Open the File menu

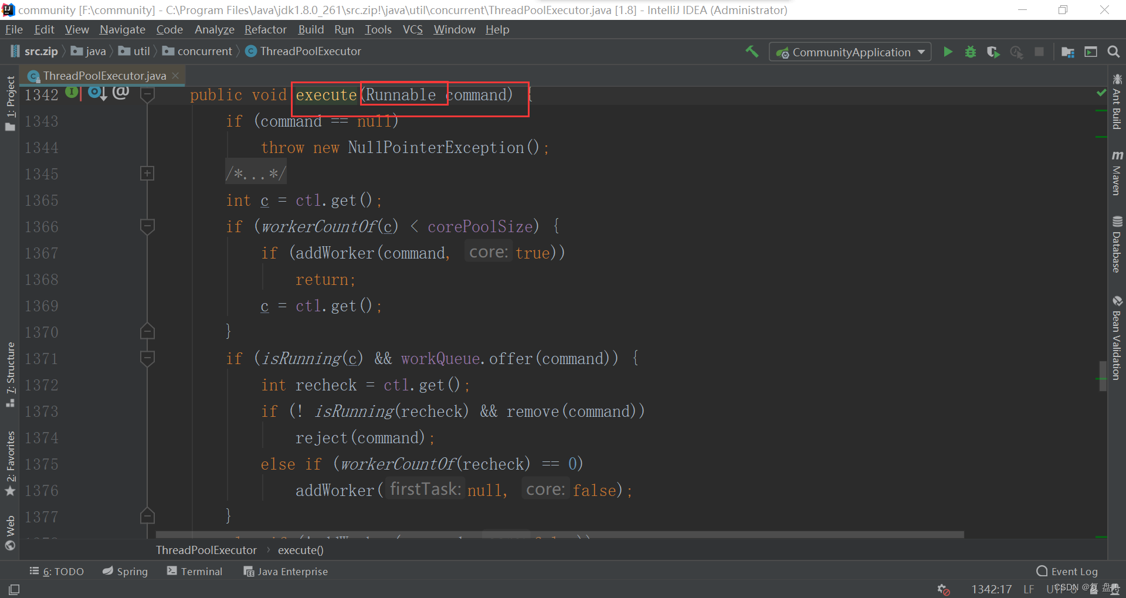tap(13, 29)
